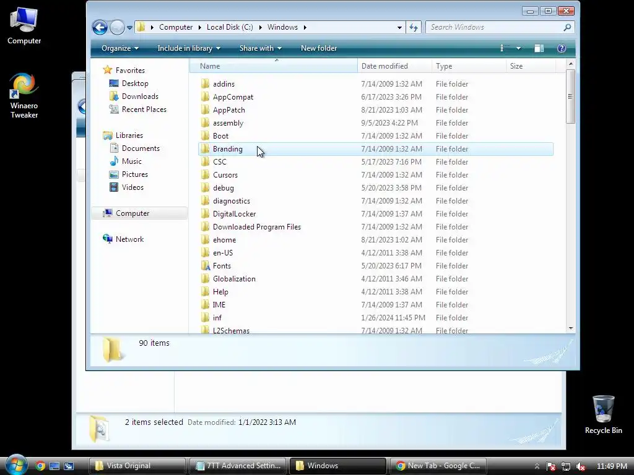Image resolution: width=634 pixels, height=475 pixels.
Task: Click the Local Disk (C:) breadcrumb
Action: tap(230, 27)
